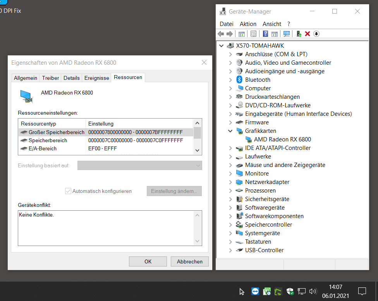Click resource list scrollbar down arrow
The height and width of the screenshot is (301, 378).
click(197, 150)
